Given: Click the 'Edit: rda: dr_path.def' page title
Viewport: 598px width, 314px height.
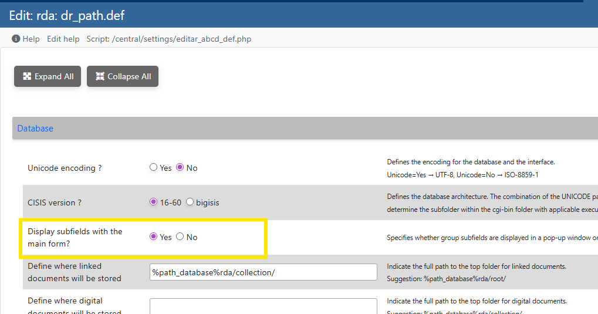Looking at the screenshot, I should coord(67,16).
